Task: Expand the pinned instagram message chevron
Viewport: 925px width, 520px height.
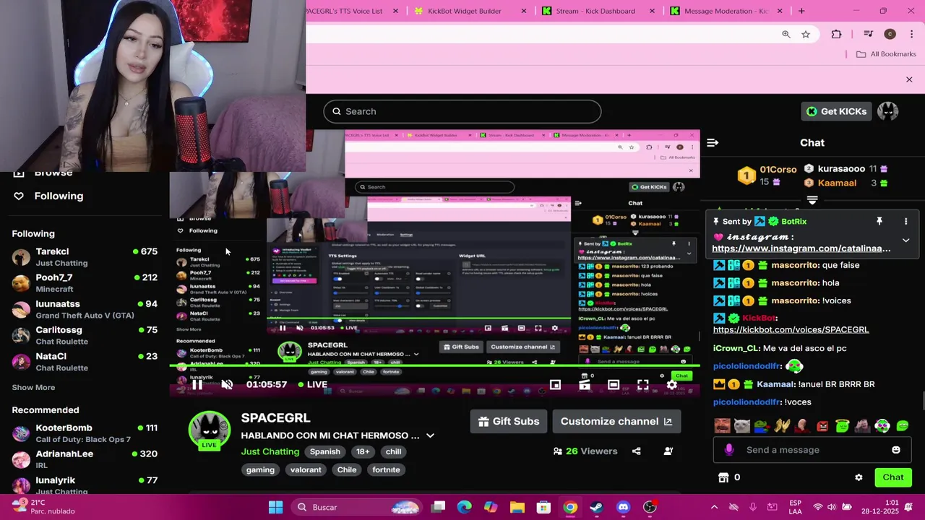Action: tap(905, 240)
